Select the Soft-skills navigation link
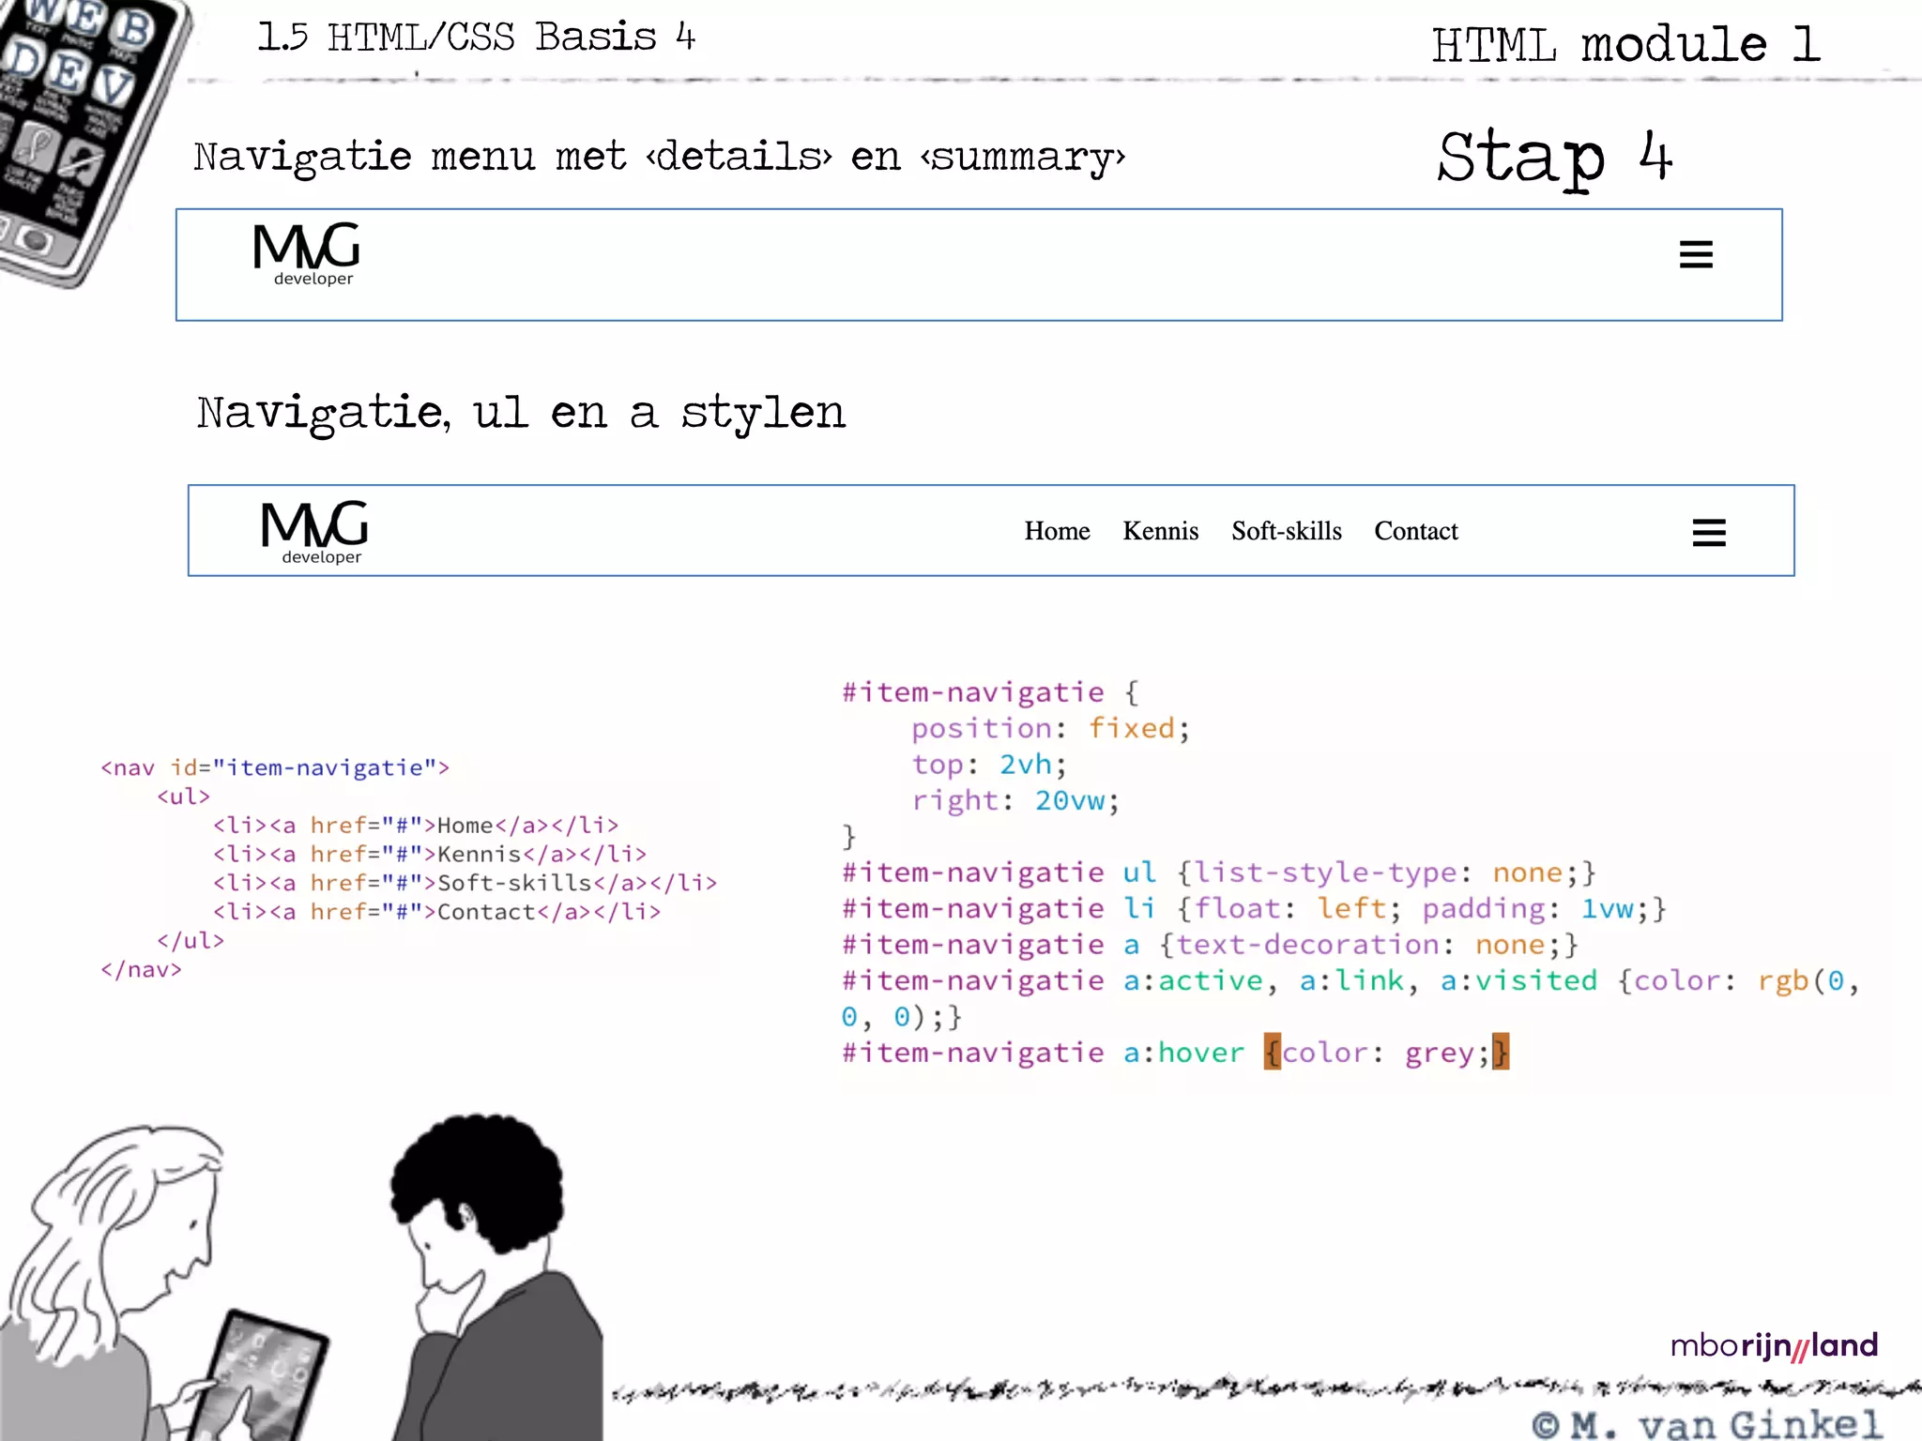This screenshot has height=1441, width=1922. click(1287, 531)
